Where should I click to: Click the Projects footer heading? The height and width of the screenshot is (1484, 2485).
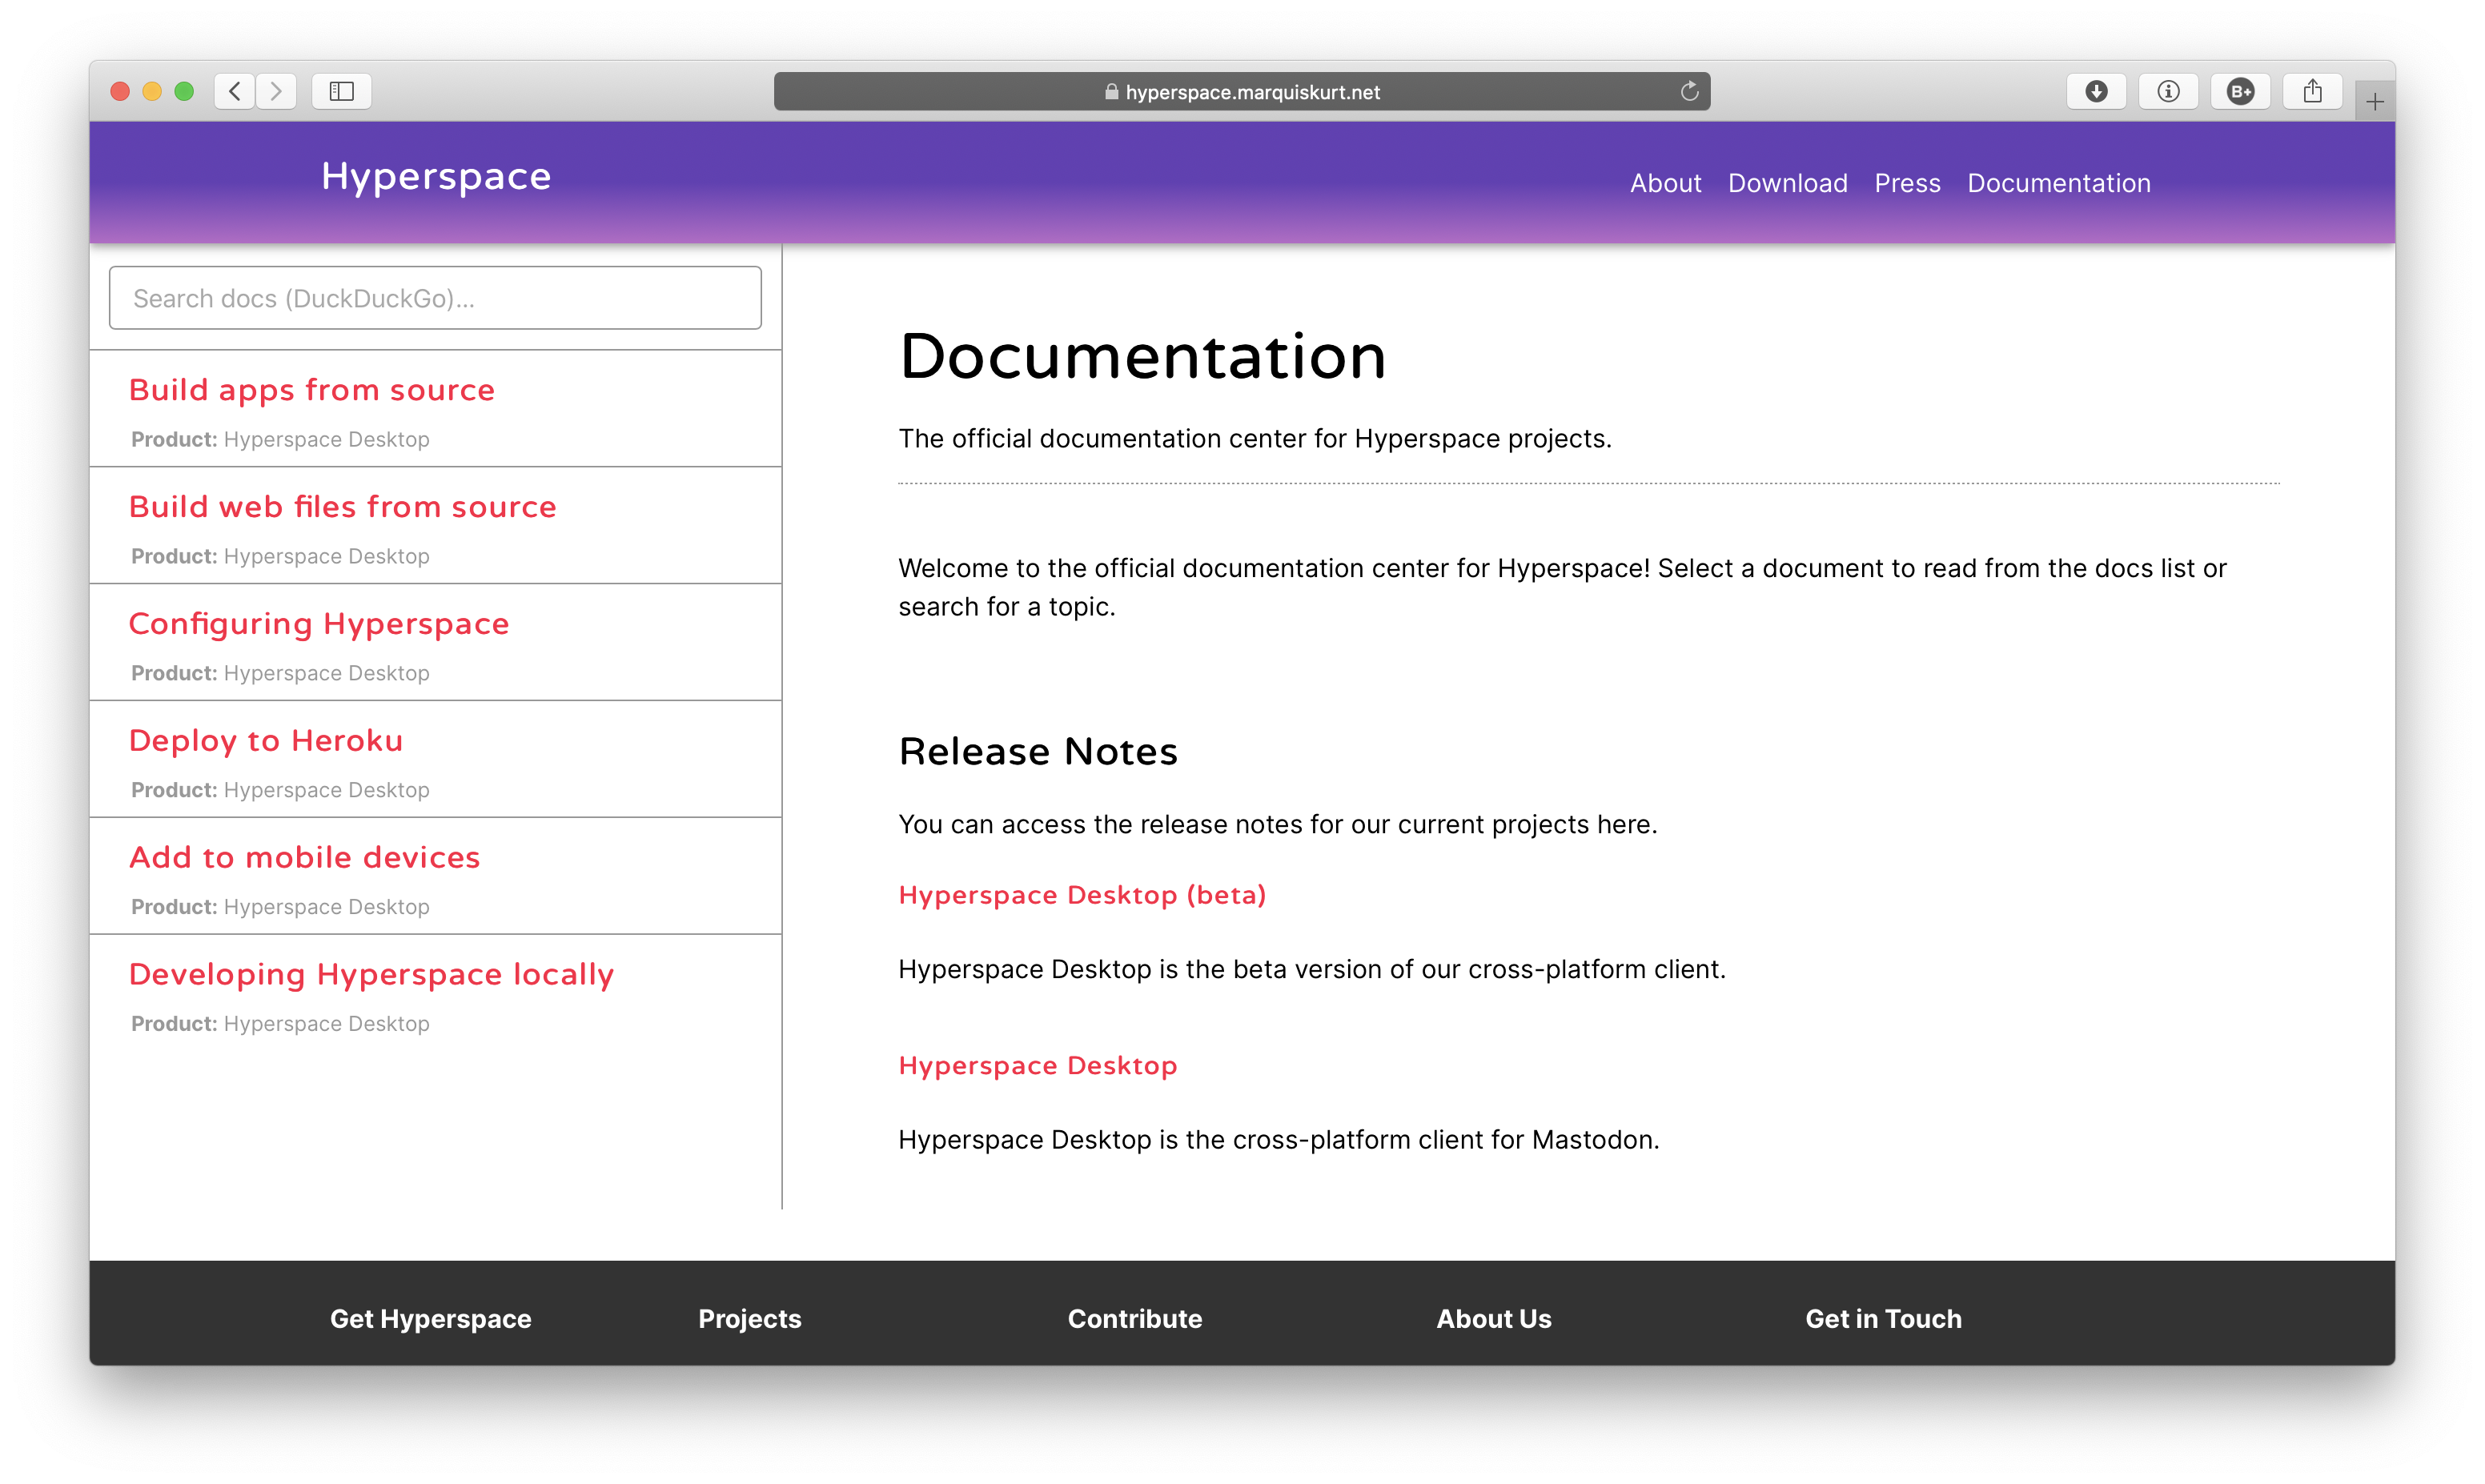tap(750, 1319)
